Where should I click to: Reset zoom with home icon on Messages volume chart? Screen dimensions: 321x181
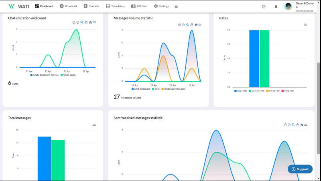196,25
